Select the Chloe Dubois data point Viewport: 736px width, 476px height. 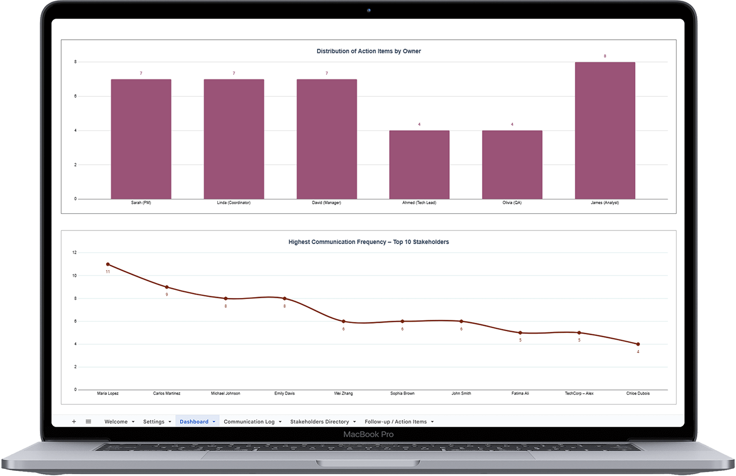point(638,344)
